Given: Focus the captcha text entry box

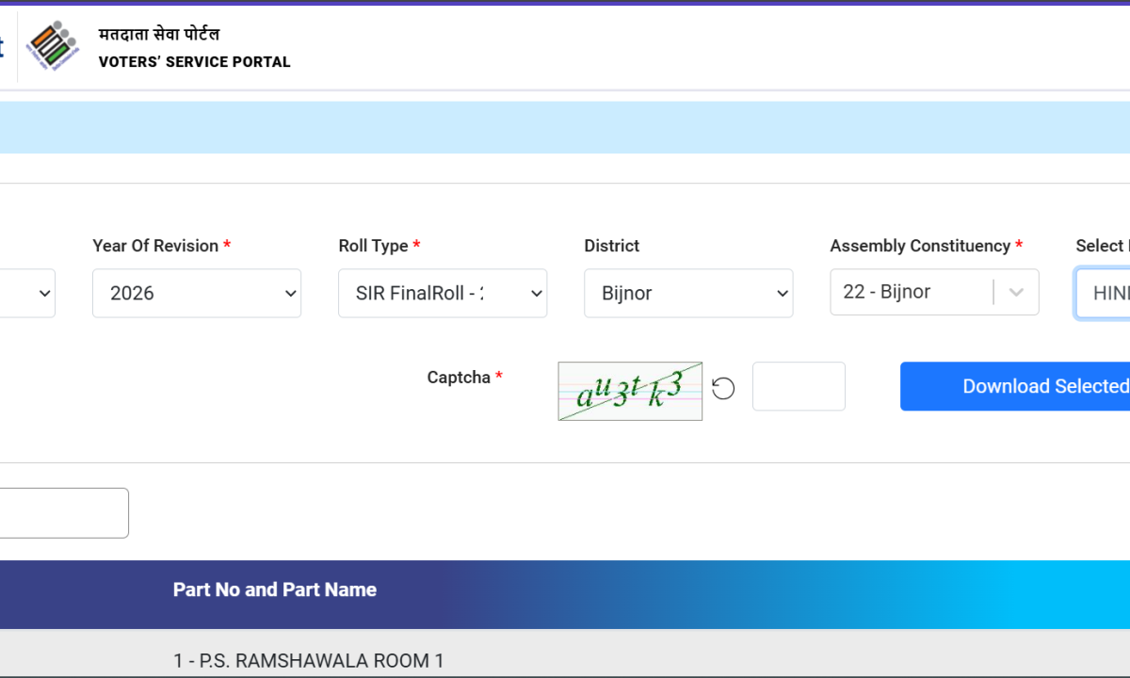Looking at the screenshot, I should 799,387.
